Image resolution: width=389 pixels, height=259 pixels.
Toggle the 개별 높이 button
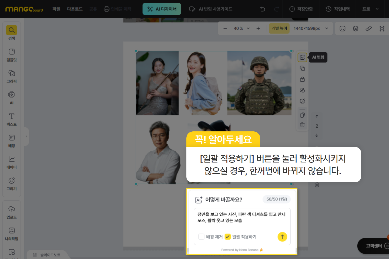279,28
